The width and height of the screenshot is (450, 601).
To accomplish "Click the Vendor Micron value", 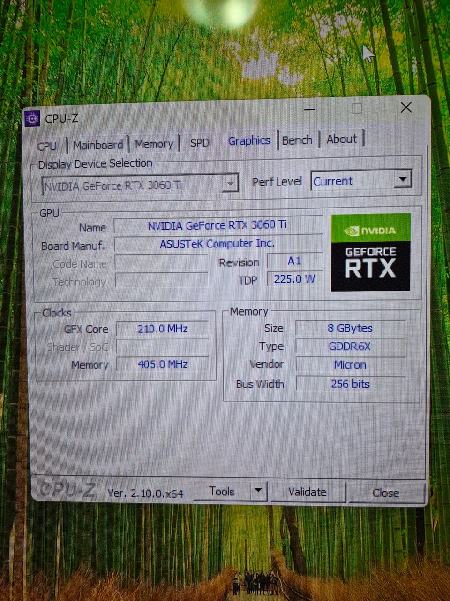I will coord(350,365).
